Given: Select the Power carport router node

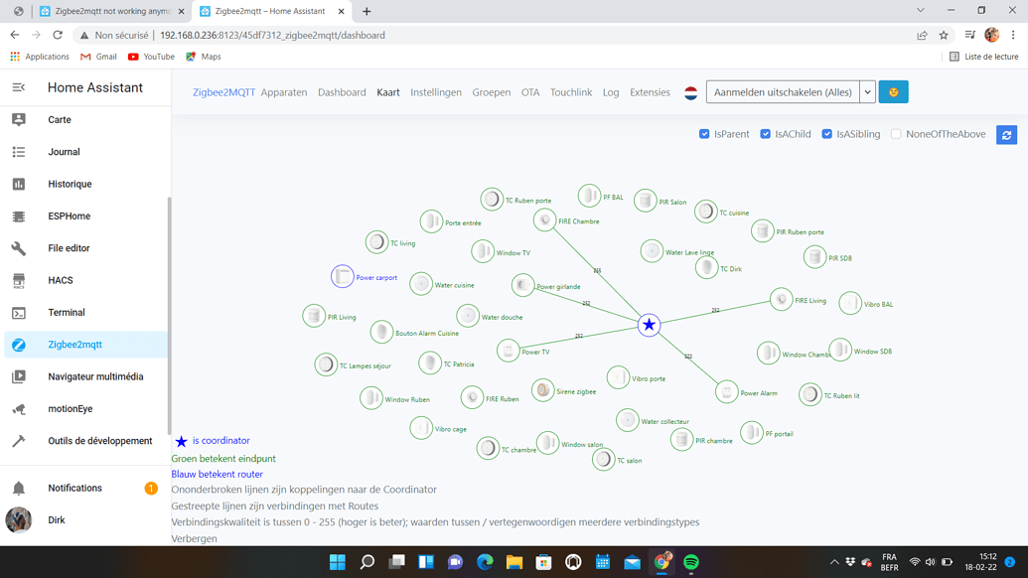Looking at the screenshot, I should tap(343, 276).
